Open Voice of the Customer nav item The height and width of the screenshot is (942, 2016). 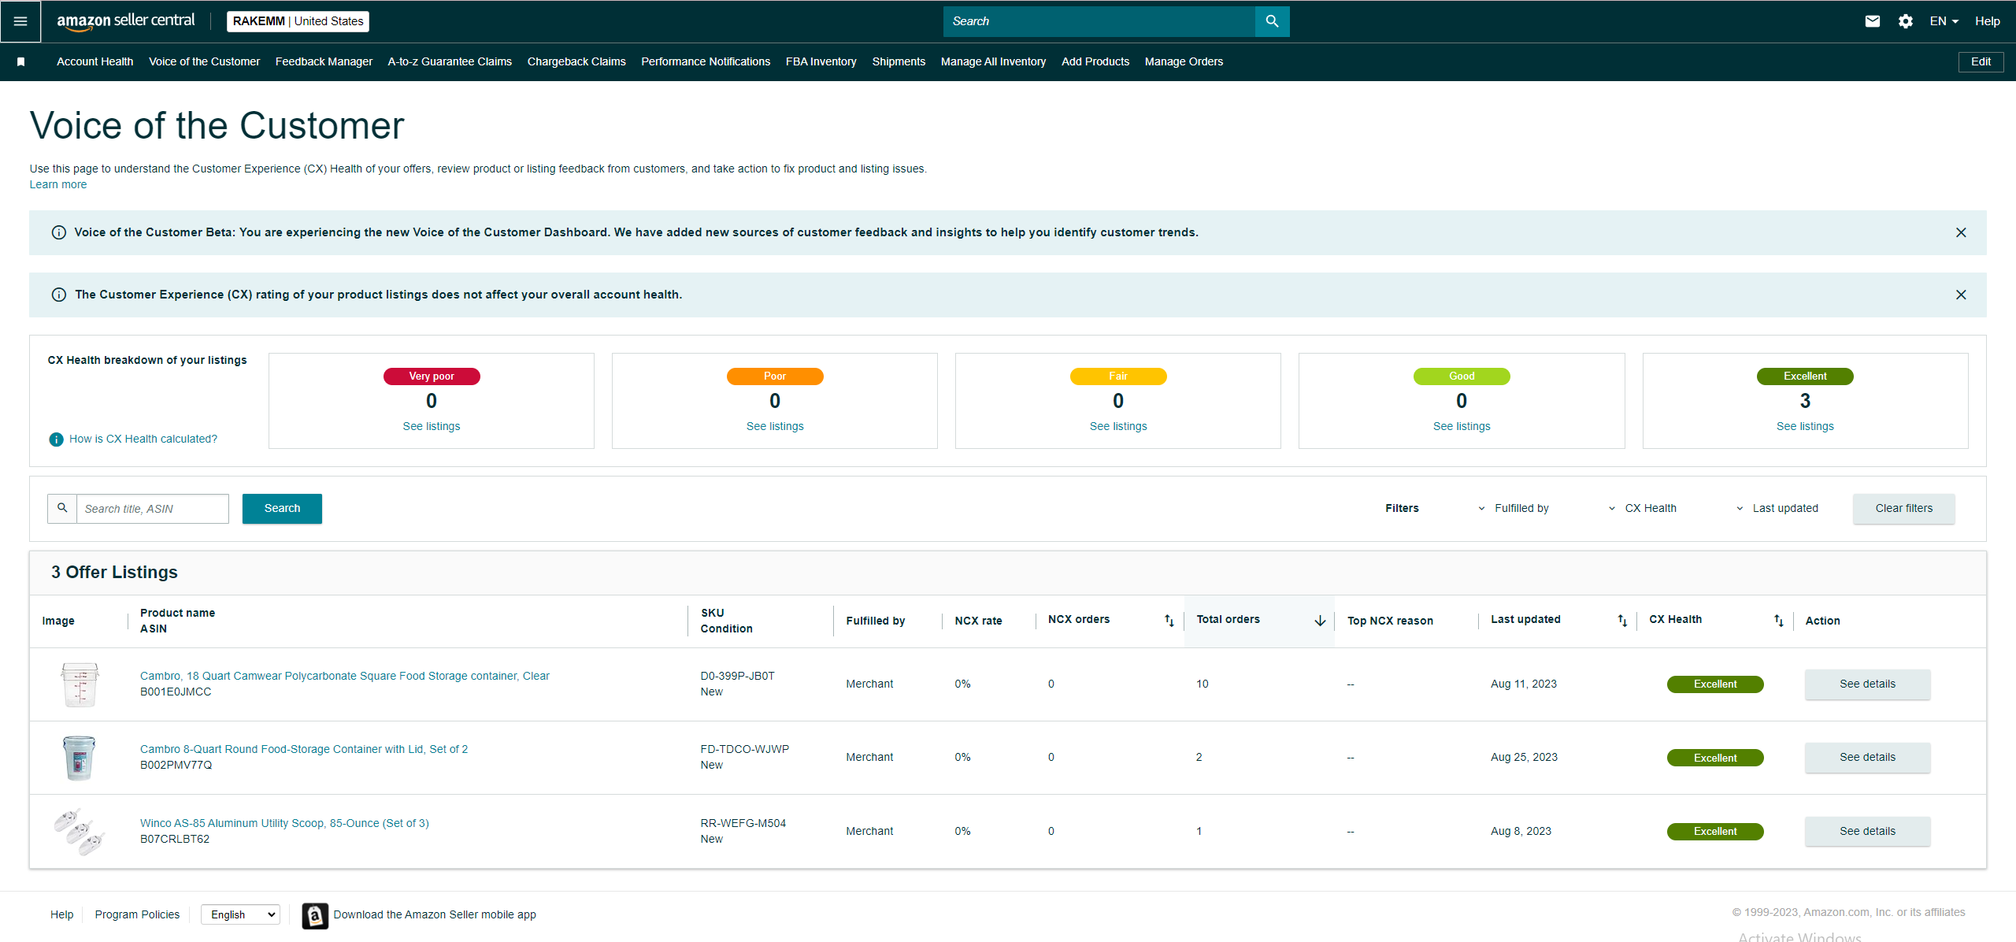point(205,61)
